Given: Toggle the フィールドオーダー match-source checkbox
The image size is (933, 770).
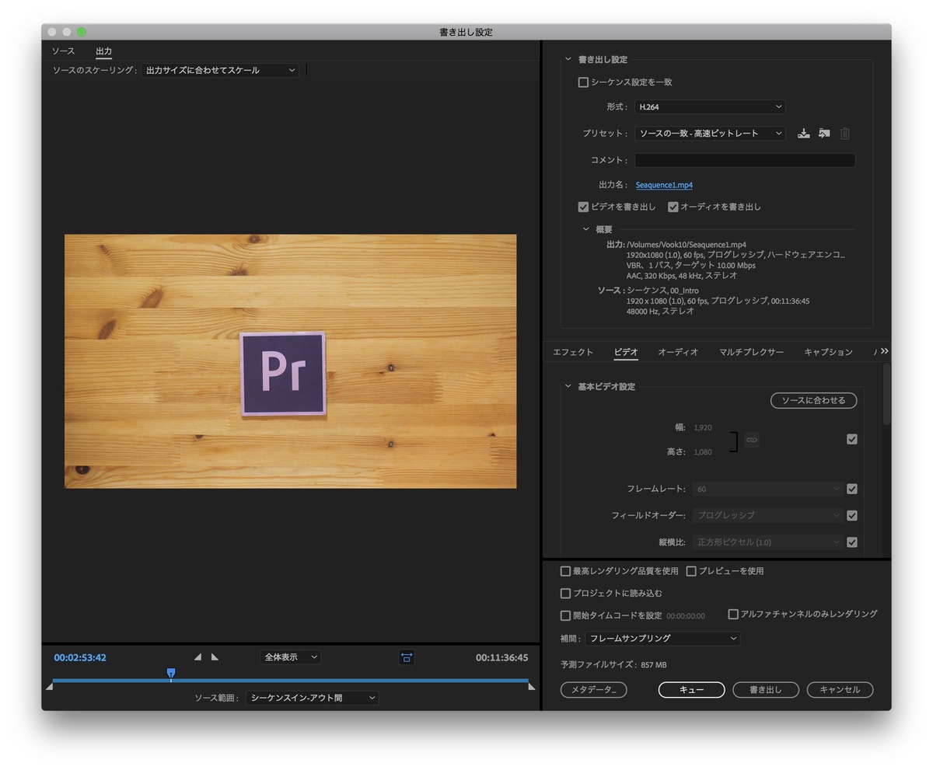Looking at the screenshot, I should click(852, 515).
